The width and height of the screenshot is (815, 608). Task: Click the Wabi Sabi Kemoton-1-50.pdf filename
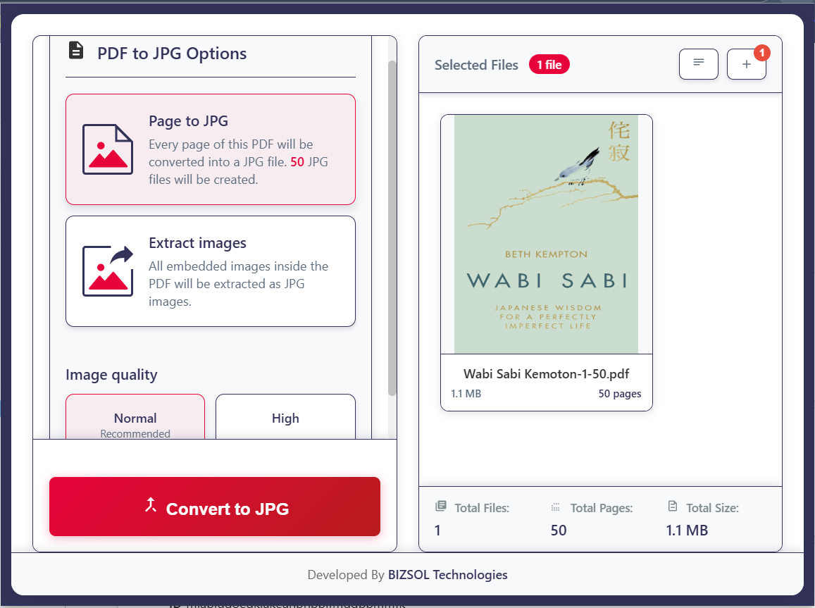coord(546,373)
